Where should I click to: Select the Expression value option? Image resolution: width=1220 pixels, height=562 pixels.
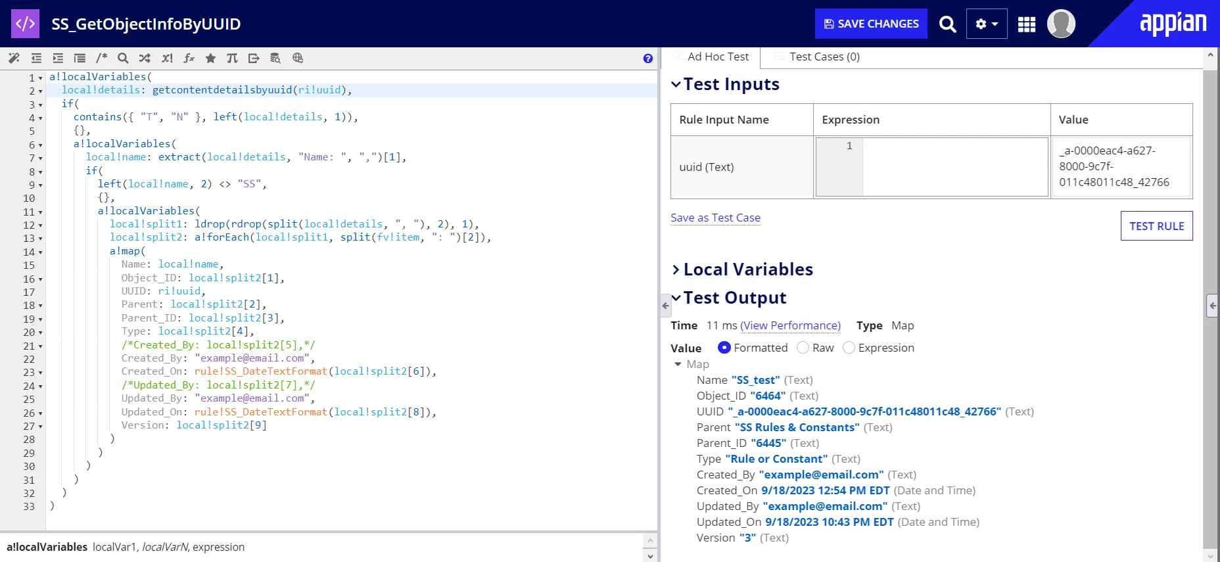(x=849, y=348)
